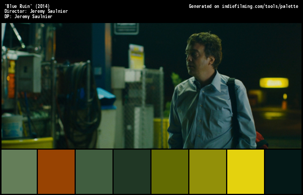The image size is (303, 195).
Task: Click the indiefilming.com/tools/palette credit text
Action: (260, 6)
